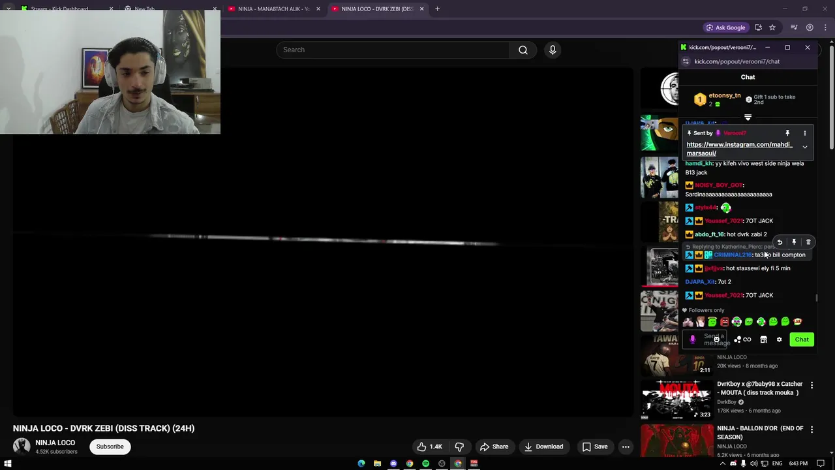
Task: Focus the YouTube search field
Action: pyautogui.click(x=393, y=50)
